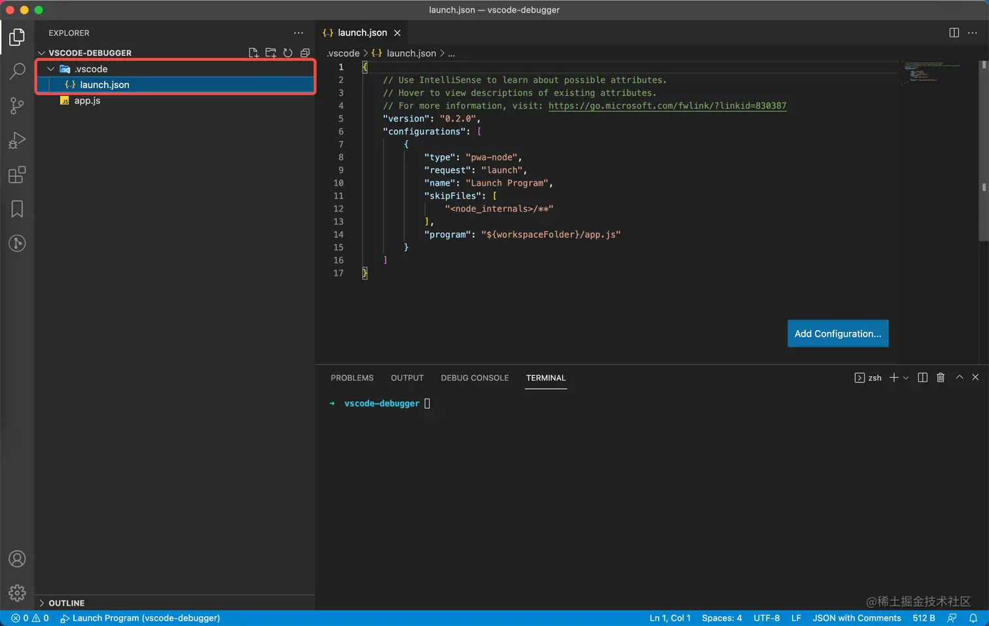Create a new terminal with plus icon
The image size is (989, 626).
[894, 378]
